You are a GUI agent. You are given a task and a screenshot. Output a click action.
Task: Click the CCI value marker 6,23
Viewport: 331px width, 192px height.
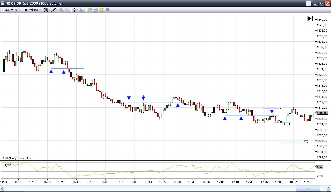pyautogui.click(x=320, y=167)
